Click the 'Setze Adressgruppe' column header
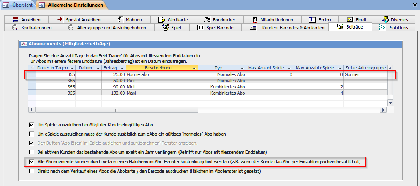The height and width of the screenshot is (186, 420). point(365,68)
